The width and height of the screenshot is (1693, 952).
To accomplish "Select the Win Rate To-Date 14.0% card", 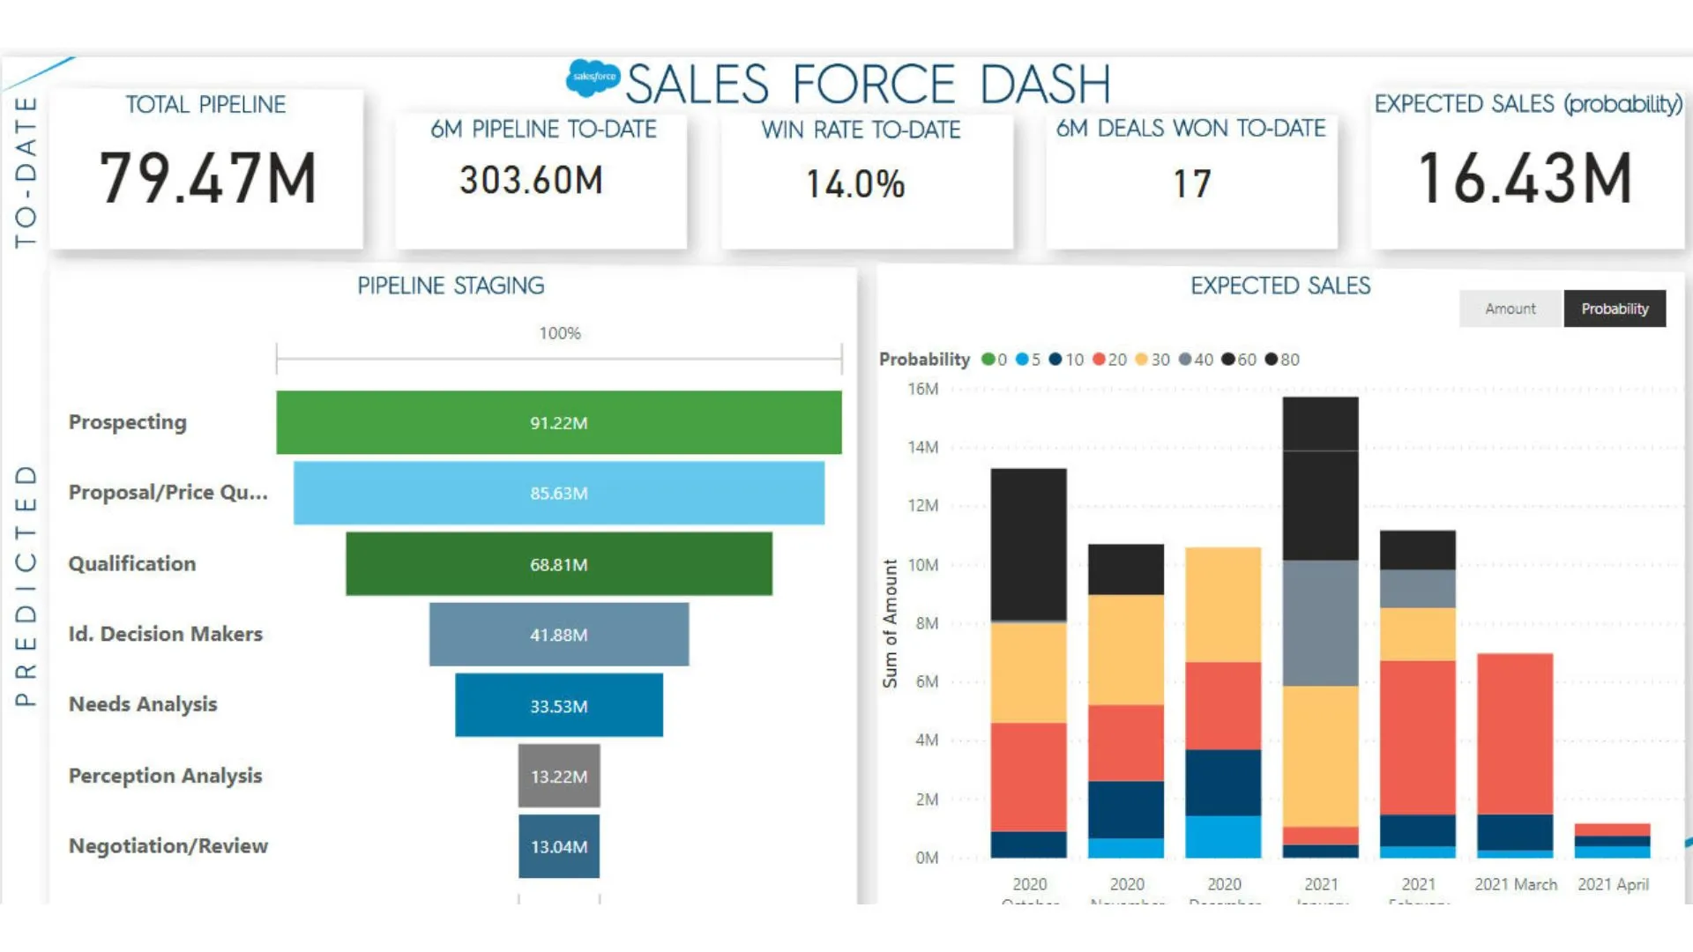I will (867, 181).
